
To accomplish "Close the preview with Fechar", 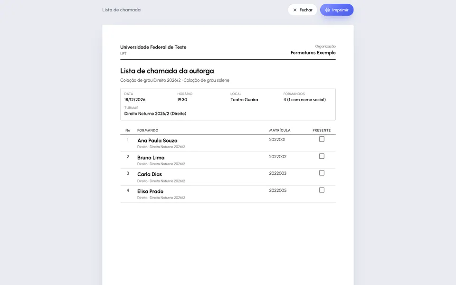I will coord(303,10).
